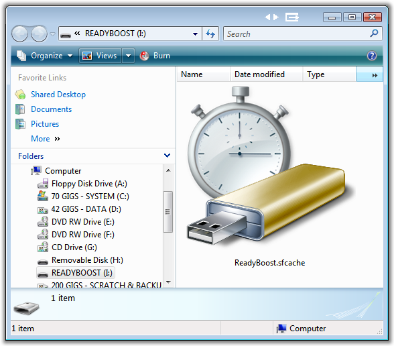Open the Help question mark icon

tap(372, 56)
